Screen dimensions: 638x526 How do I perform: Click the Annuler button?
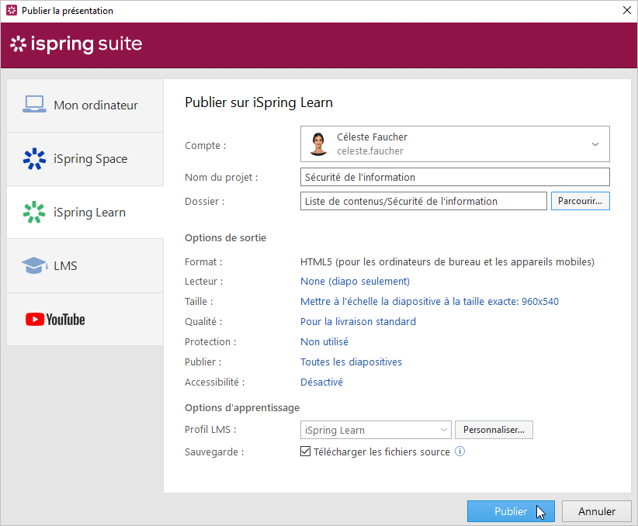coord(596,511)
